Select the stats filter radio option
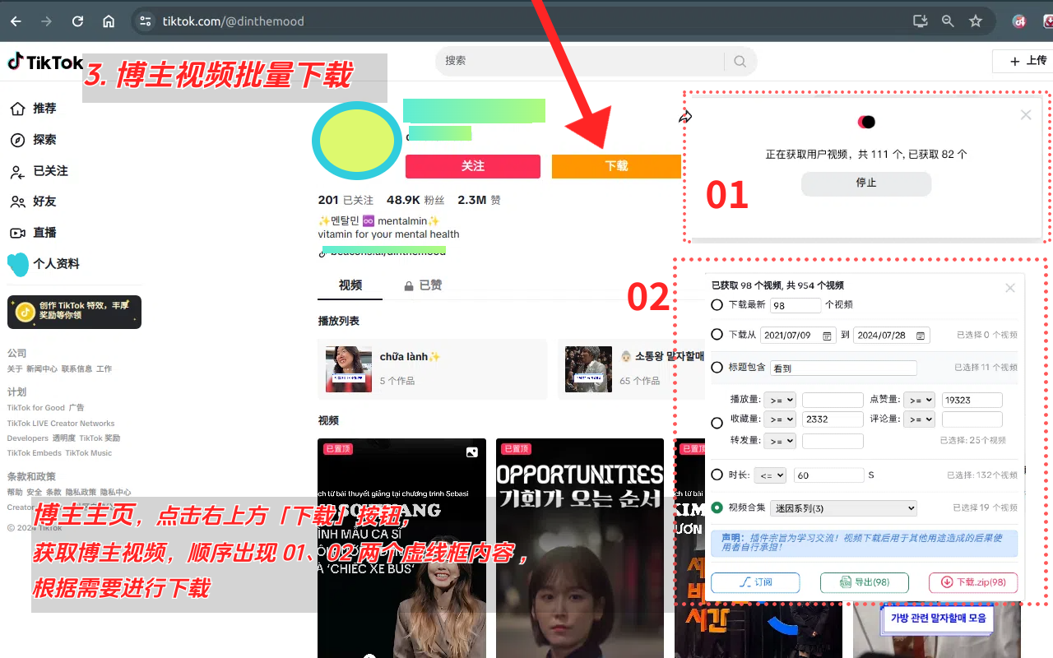This screenshot has width=1053, height=658. (717, 422)
